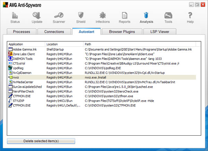The width and height of the screenshot is (208, 151).
Task: Open the Update section icon
Action: pos(37,15)
